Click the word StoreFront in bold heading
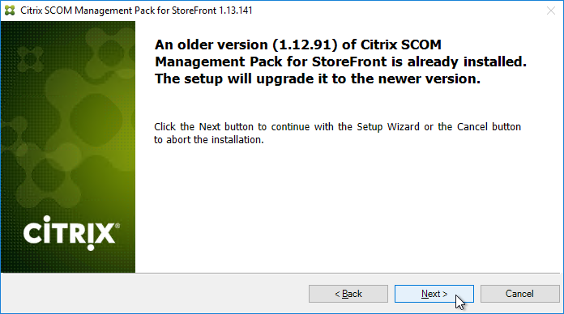The height and width of the screenshot is (314, 564). [x=349, y=62]
